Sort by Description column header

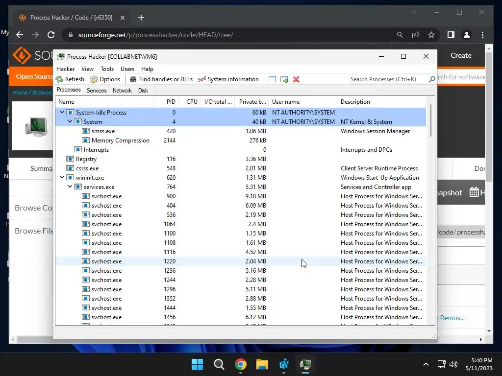pos(381,102)
